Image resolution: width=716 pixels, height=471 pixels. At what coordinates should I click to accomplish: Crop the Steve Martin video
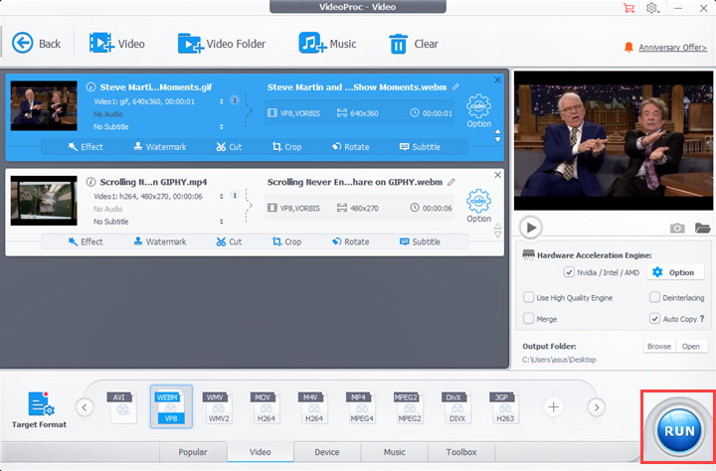click(x=286, y=146)
